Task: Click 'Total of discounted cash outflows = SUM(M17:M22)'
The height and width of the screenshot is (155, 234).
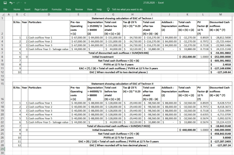Action: pos(119,126)
